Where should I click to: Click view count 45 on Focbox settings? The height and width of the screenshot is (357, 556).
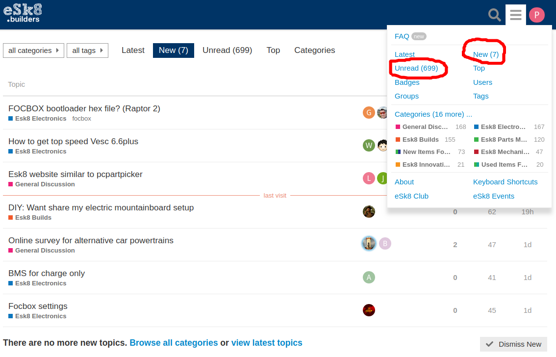pos(492,310)
